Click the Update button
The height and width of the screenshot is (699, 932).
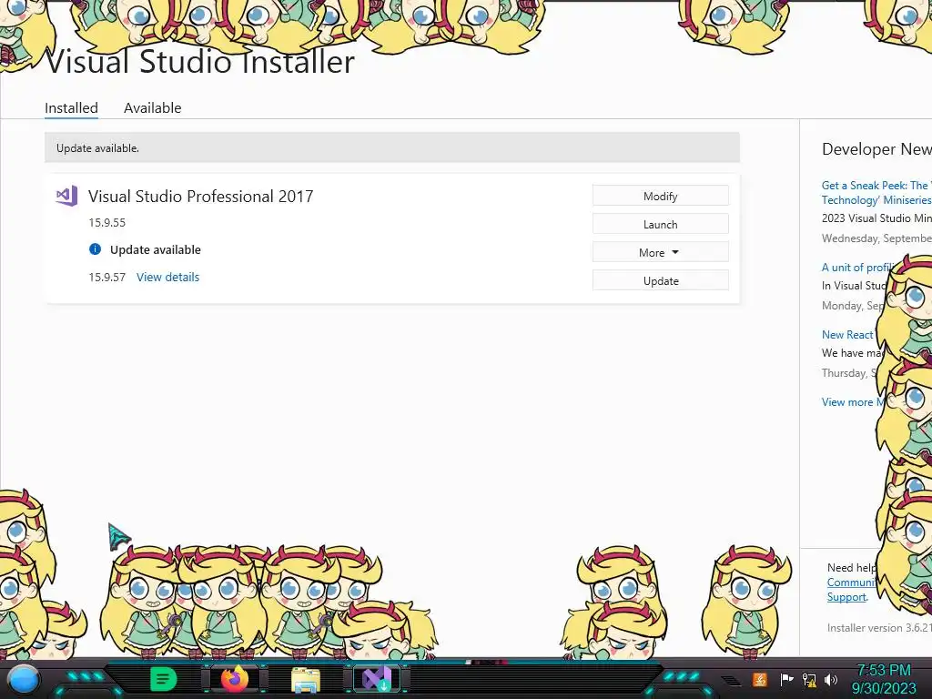click(x=661, y=280)
